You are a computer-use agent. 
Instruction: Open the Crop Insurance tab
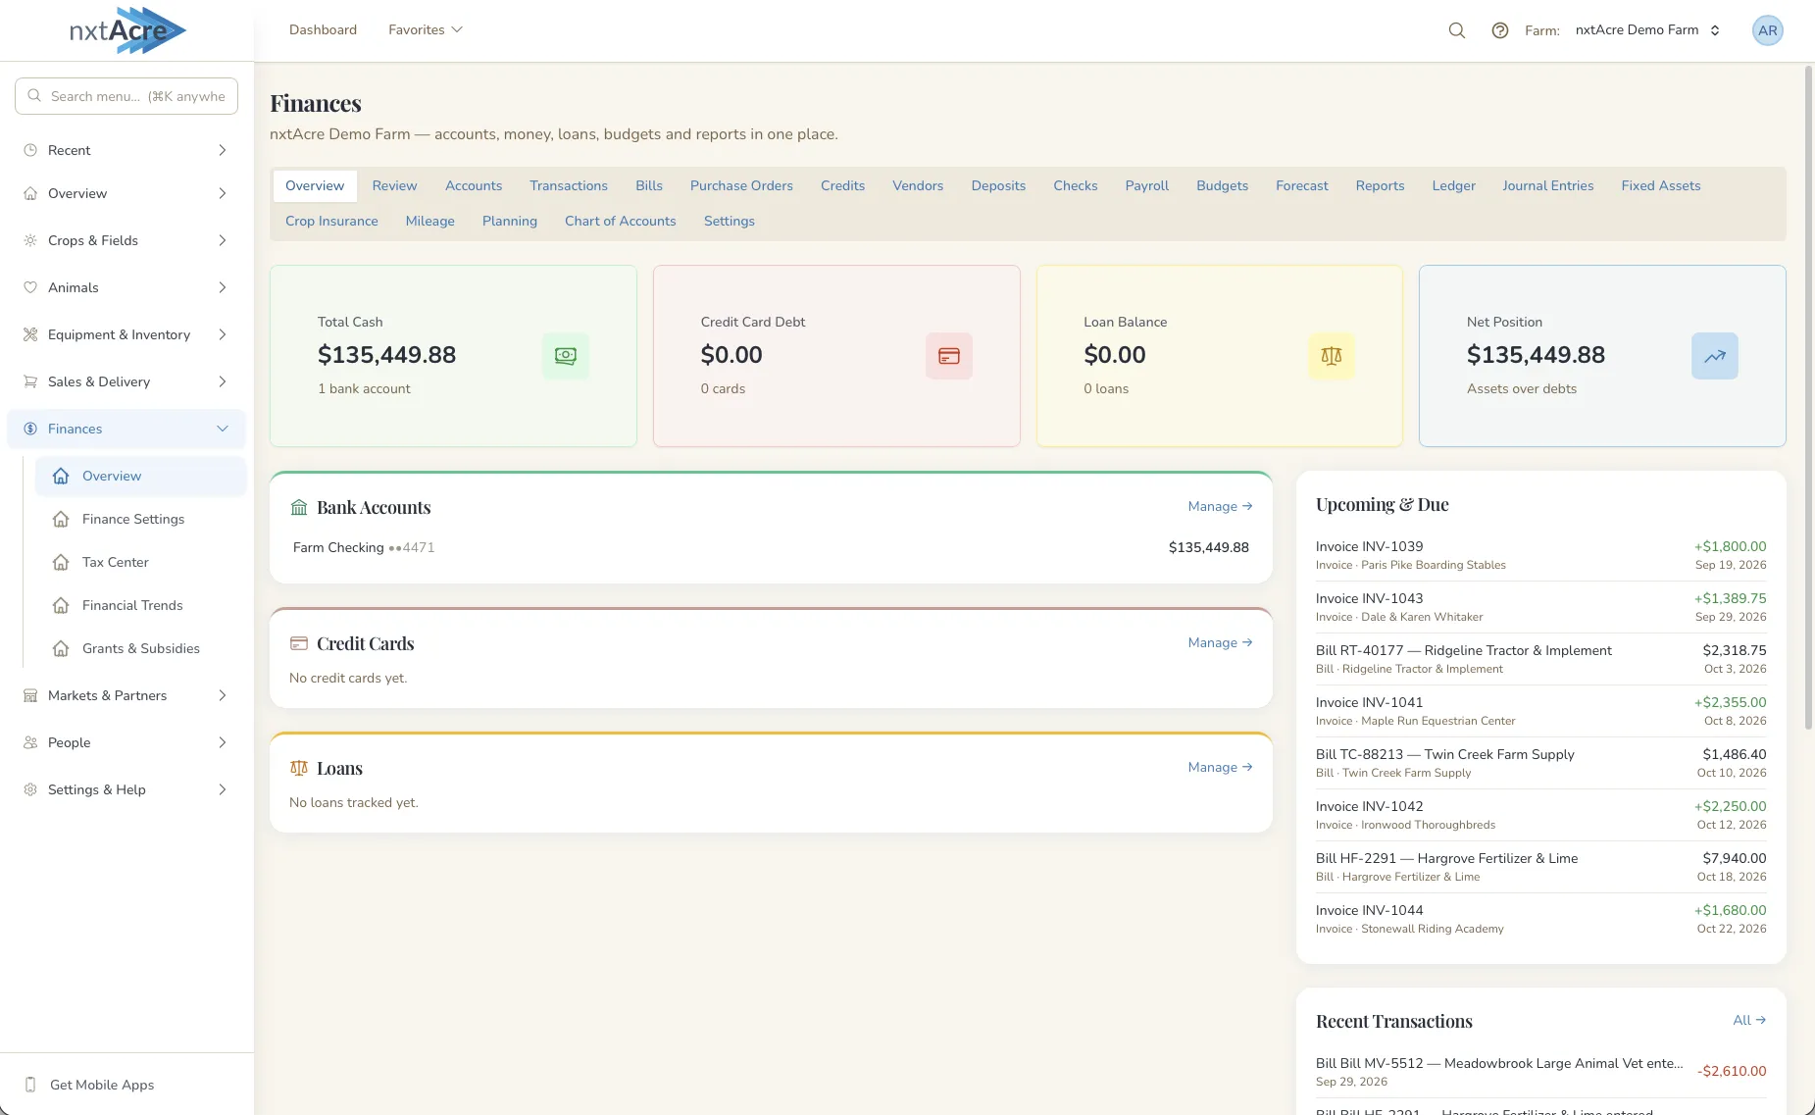331,221
